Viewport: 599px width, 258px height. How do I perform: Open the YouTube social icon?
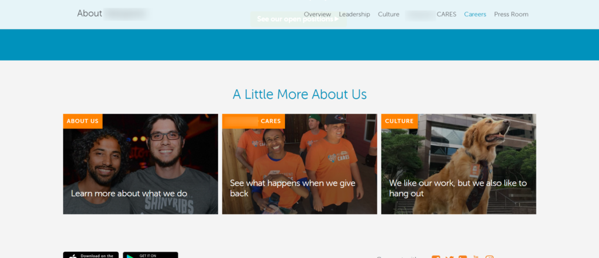click(x=476, y=257)
